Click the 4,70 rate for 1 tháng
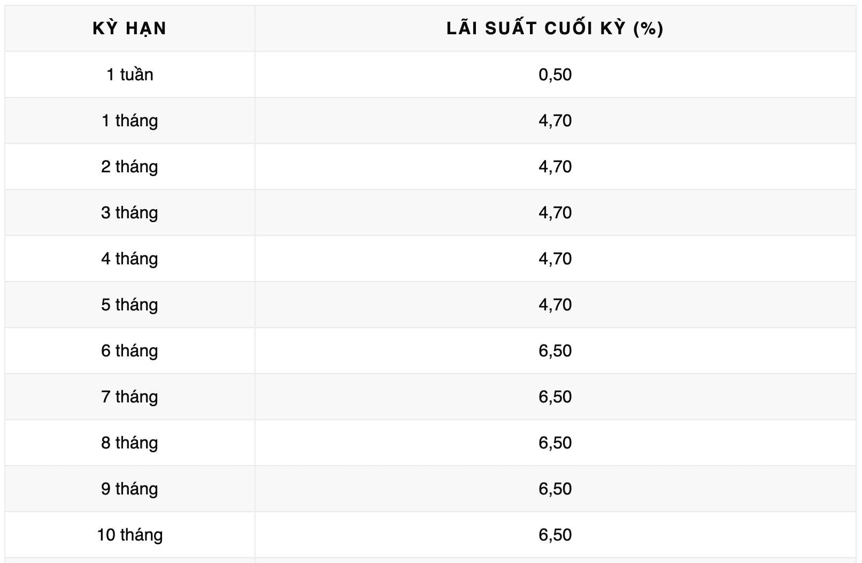862x563 pixels. [555, 120]
